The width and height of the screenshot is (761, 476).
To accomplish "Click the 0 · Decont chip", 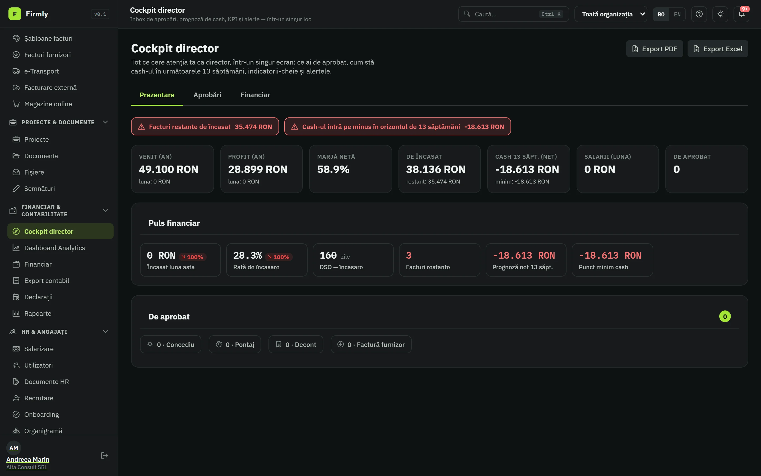I will (296, 344).
